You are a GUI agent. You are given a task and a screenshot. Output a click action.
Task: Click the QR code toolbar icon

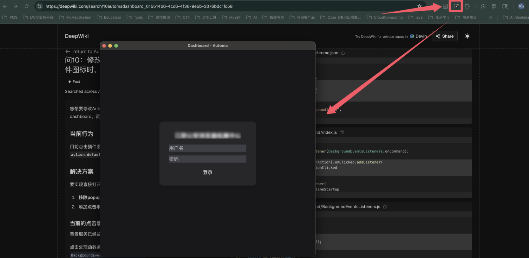(494, 6)
